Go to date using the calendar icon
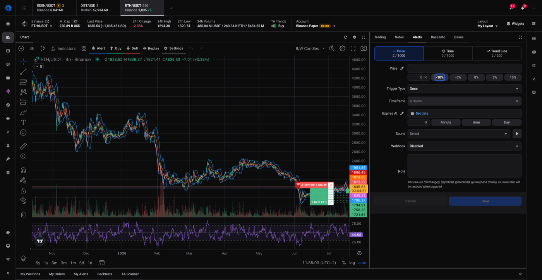This screenshot has height=280, width=542. 102,263
